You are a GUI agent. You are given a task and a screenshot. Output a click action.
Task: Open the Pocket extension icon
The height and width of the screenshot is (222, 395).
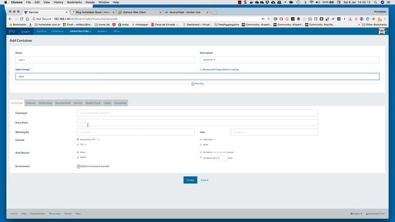275,19
